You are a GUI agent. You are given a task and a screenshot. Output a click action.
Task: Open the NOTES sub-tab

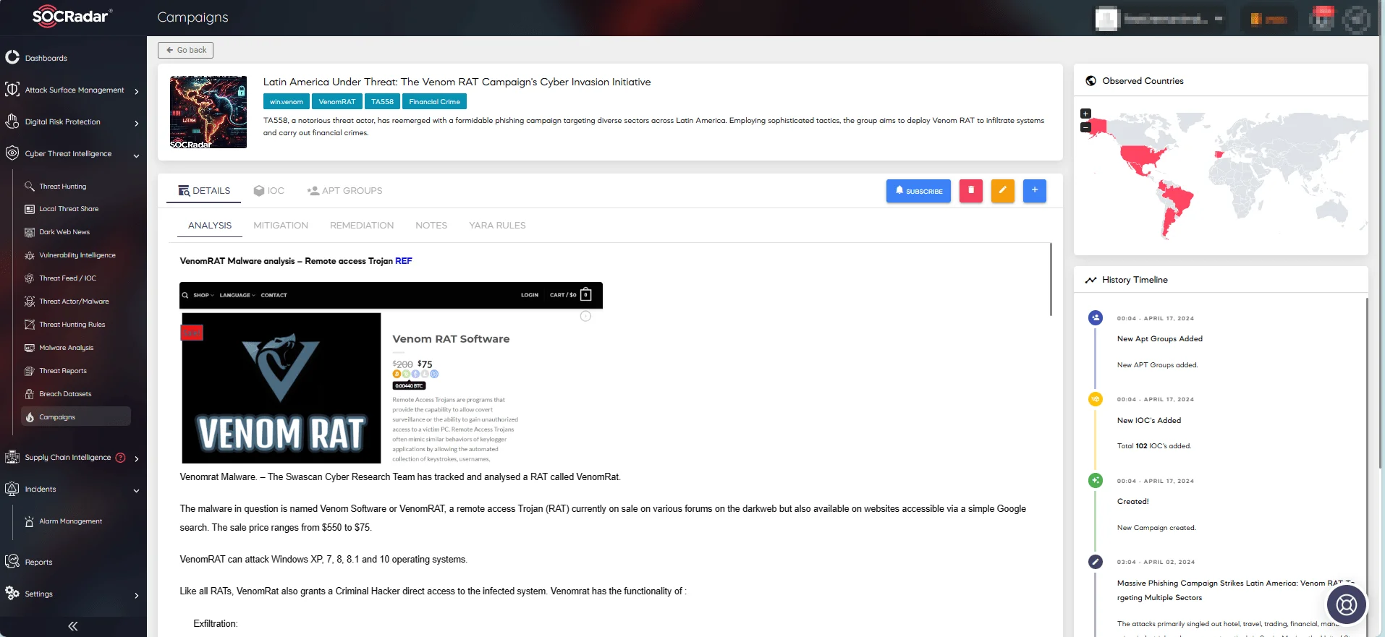tap(431, 226)
